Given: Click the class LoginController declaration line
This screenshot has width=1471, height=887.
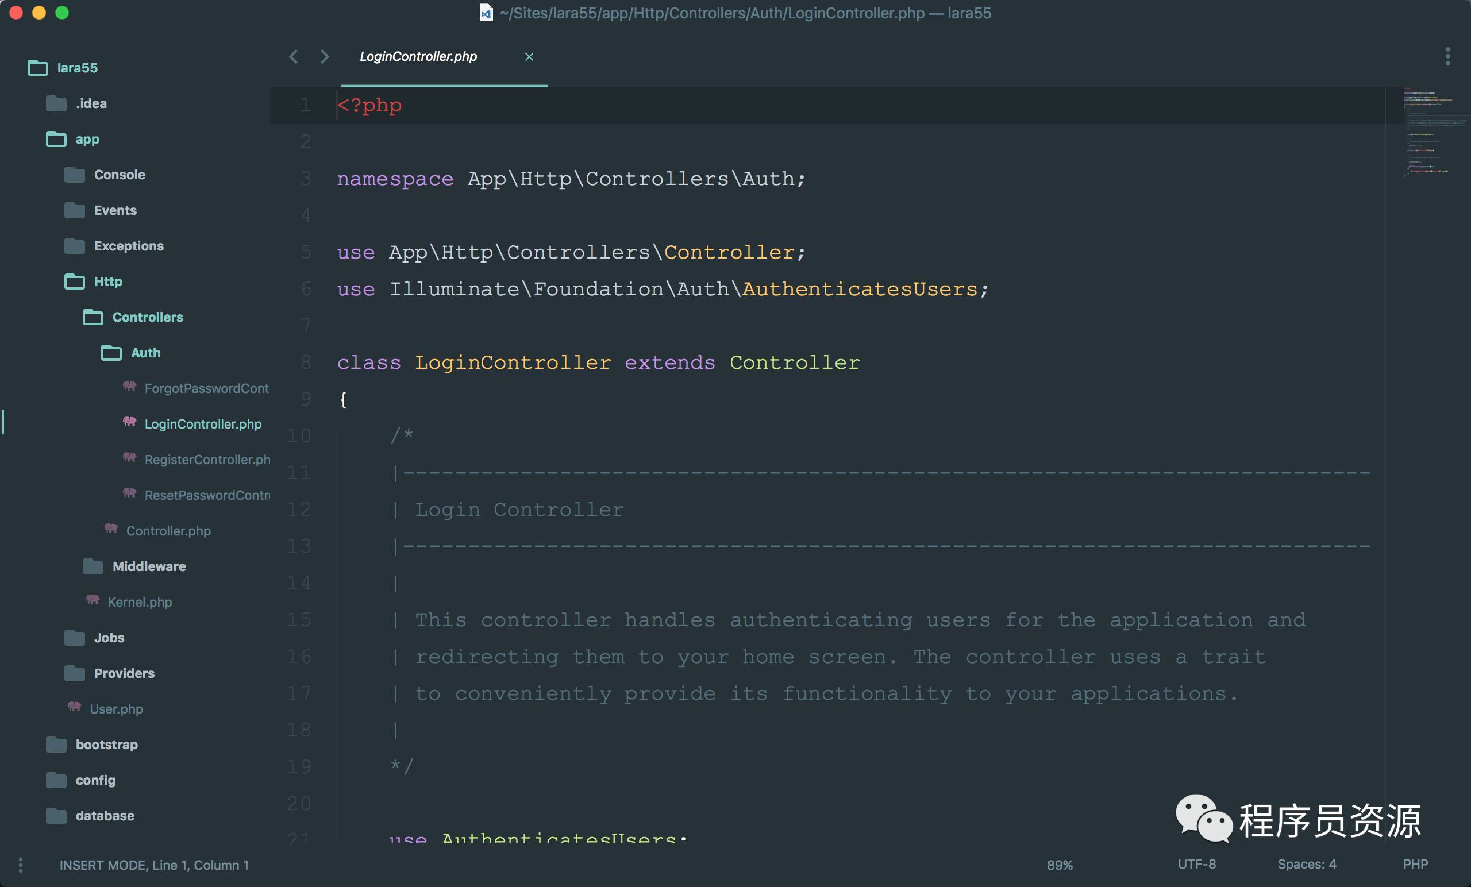Looking at the screenshot, I should [598, 363].
